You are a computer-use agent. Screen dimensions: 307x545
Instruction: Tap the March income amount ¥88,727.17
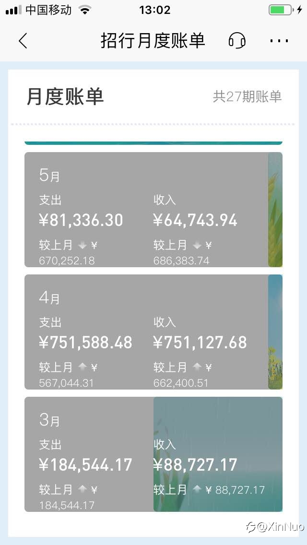click(x=195, y=465)
